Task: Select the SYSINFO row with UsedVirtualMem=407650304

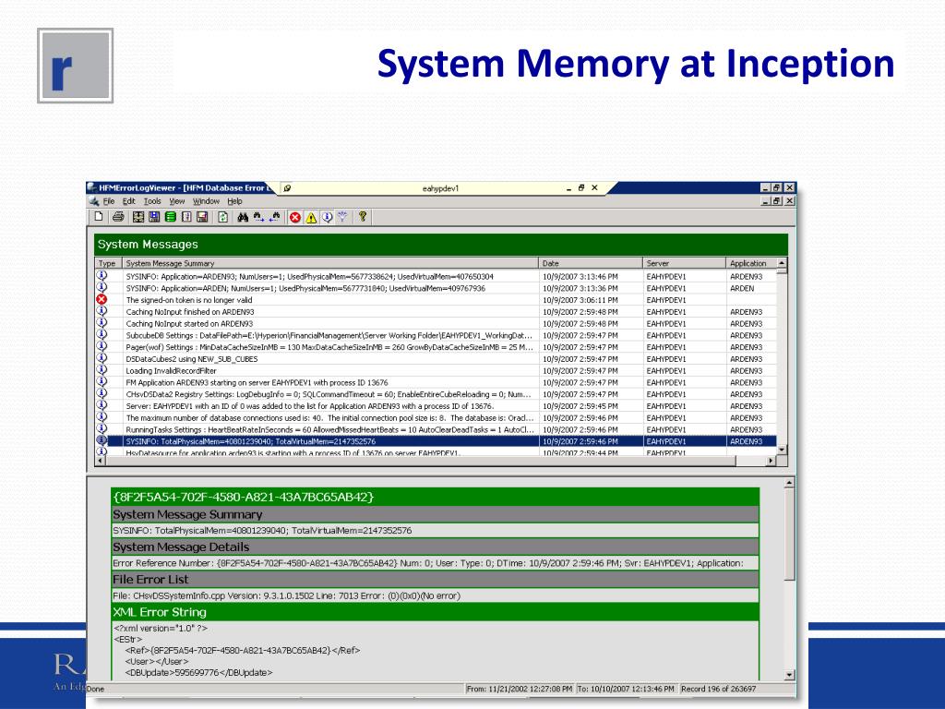Action: [x=436, y=276]
